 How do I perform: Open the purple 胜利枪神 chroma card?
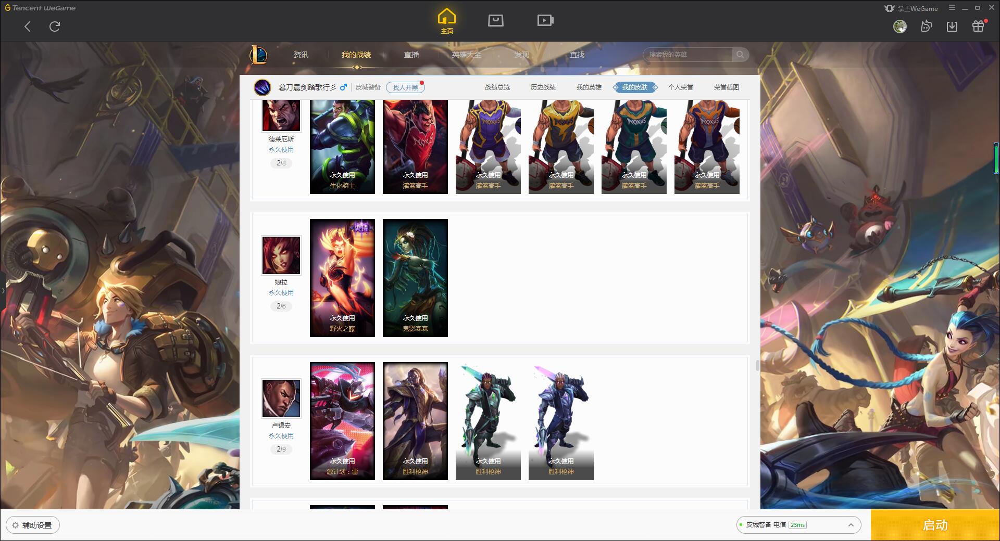(561, 421)
